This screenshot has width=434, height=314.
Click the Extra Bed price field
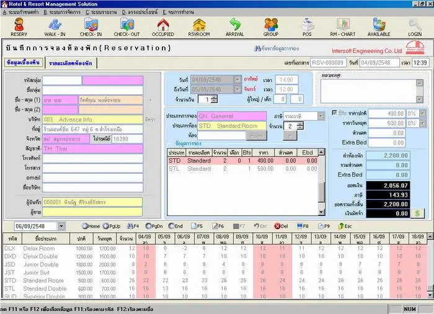point(386,143)
